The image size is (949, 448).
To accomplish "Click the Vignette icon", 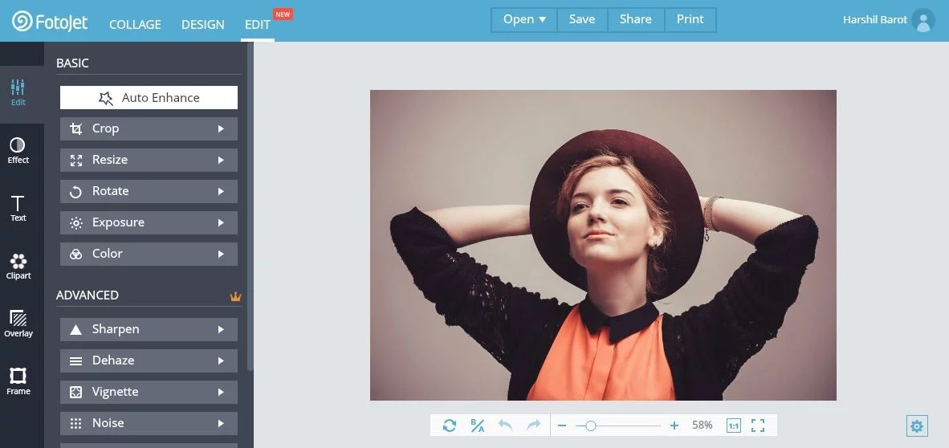I will click(x=75, y=393).
